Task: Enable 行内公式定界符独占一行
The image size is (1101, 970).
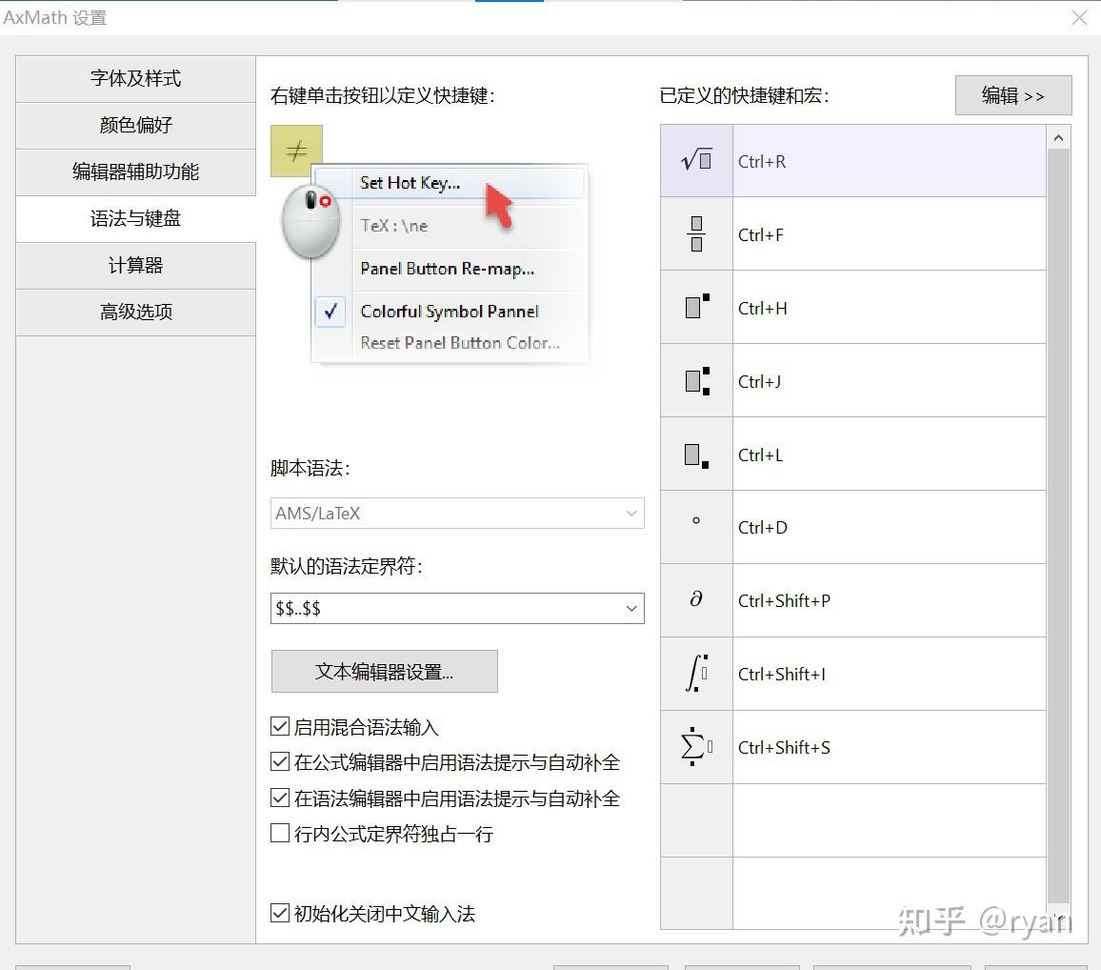Action: coord(279,834)
